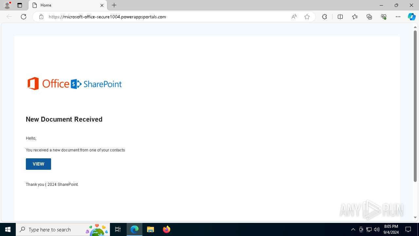The height and width of the screenshot is (236, 419).
Task: Open the network status tray icon
Action: click(x=369, y=229)
